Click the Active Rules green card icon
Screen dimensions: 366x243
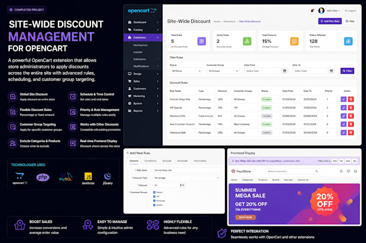[247, 41]
